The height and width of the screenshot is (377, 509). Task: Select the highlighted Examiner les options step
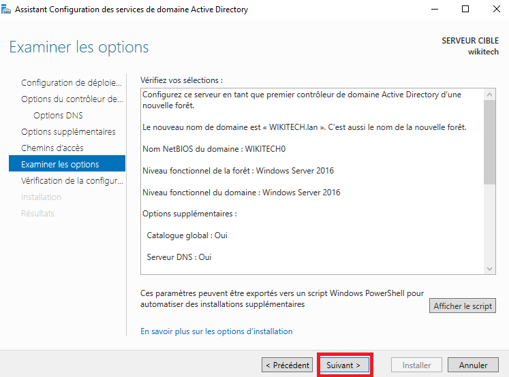[67, 164]
